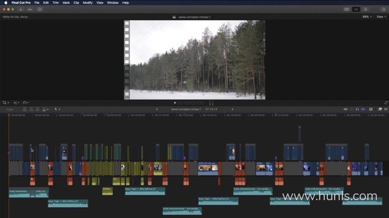
Task: Open the color enhancement wand dropdown
Action: (16, 103)
